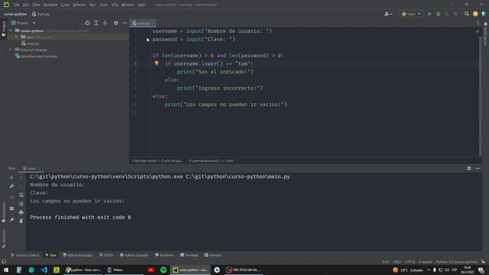Toggle soft-wrap in the Run console
Screen dimensions: 489x275
click(21, 196)
